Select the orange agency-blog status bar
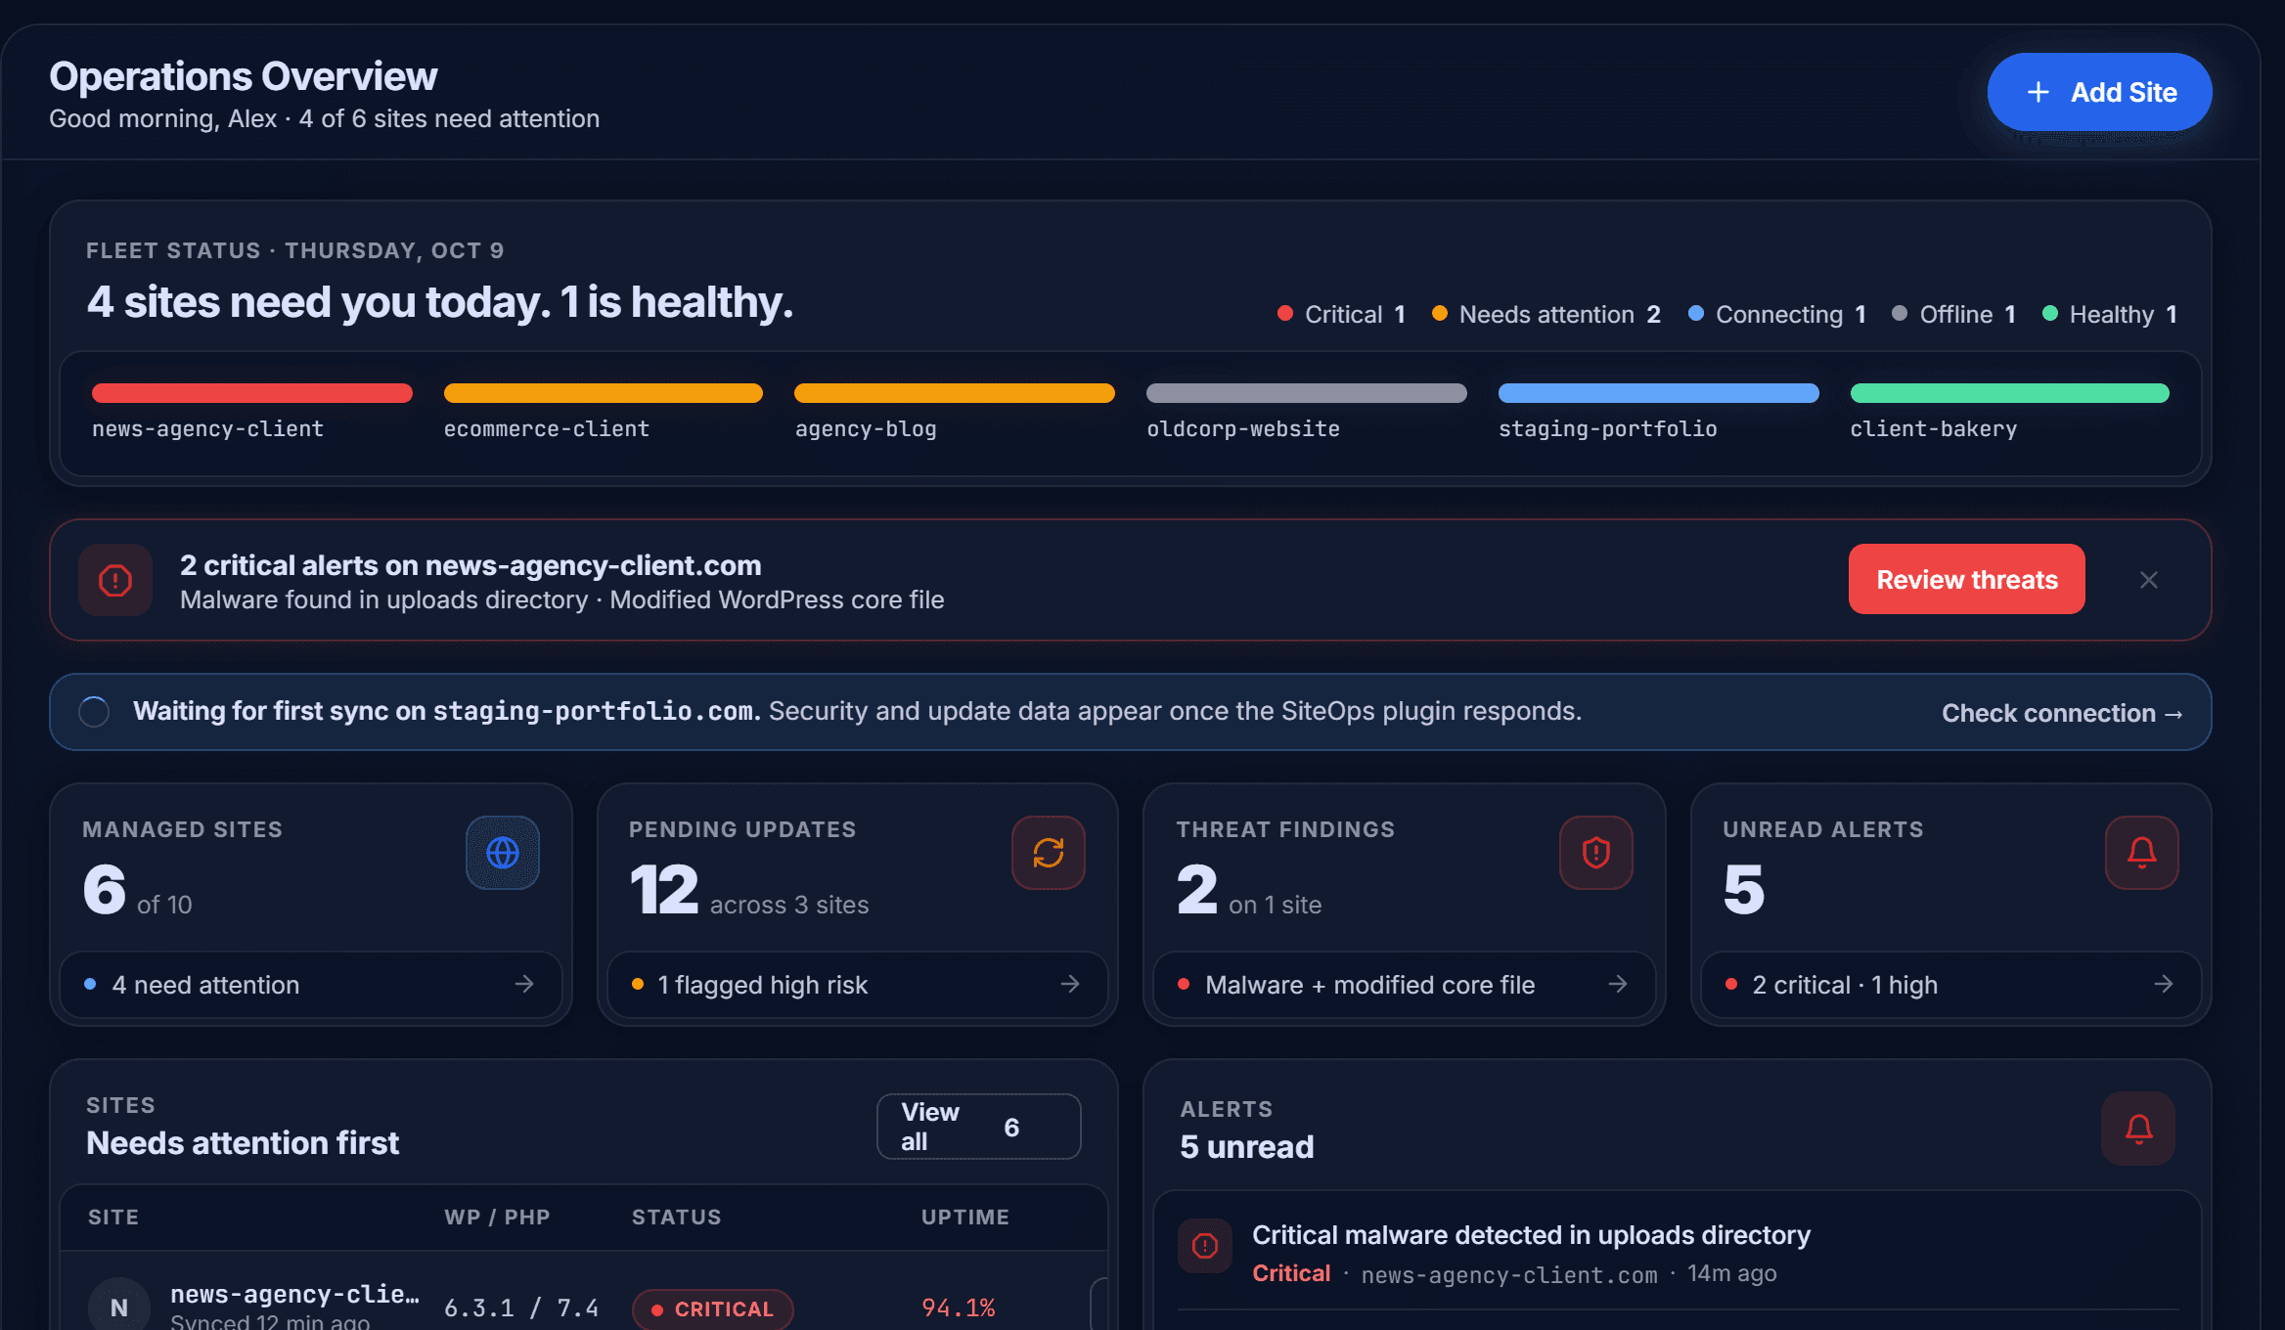The height and width of the screenshot is (1330, 2285). click(x=955, y=393)
